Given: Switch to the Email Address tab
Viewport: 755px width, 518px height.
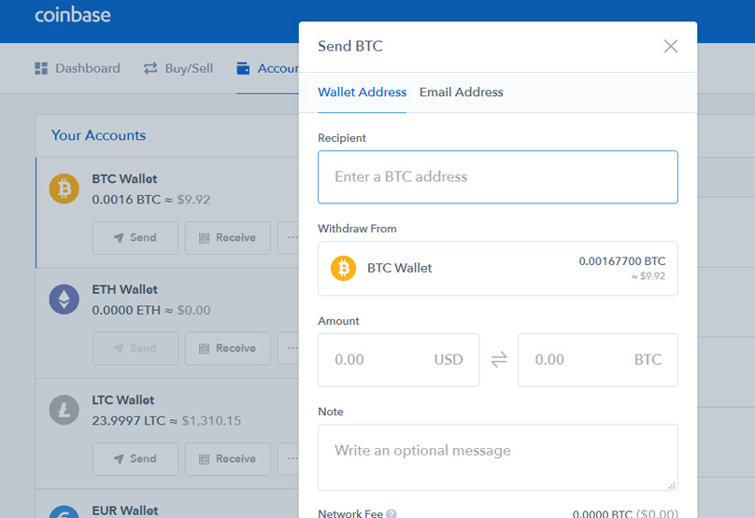Looking at the screenshot, I should point(462,91).
